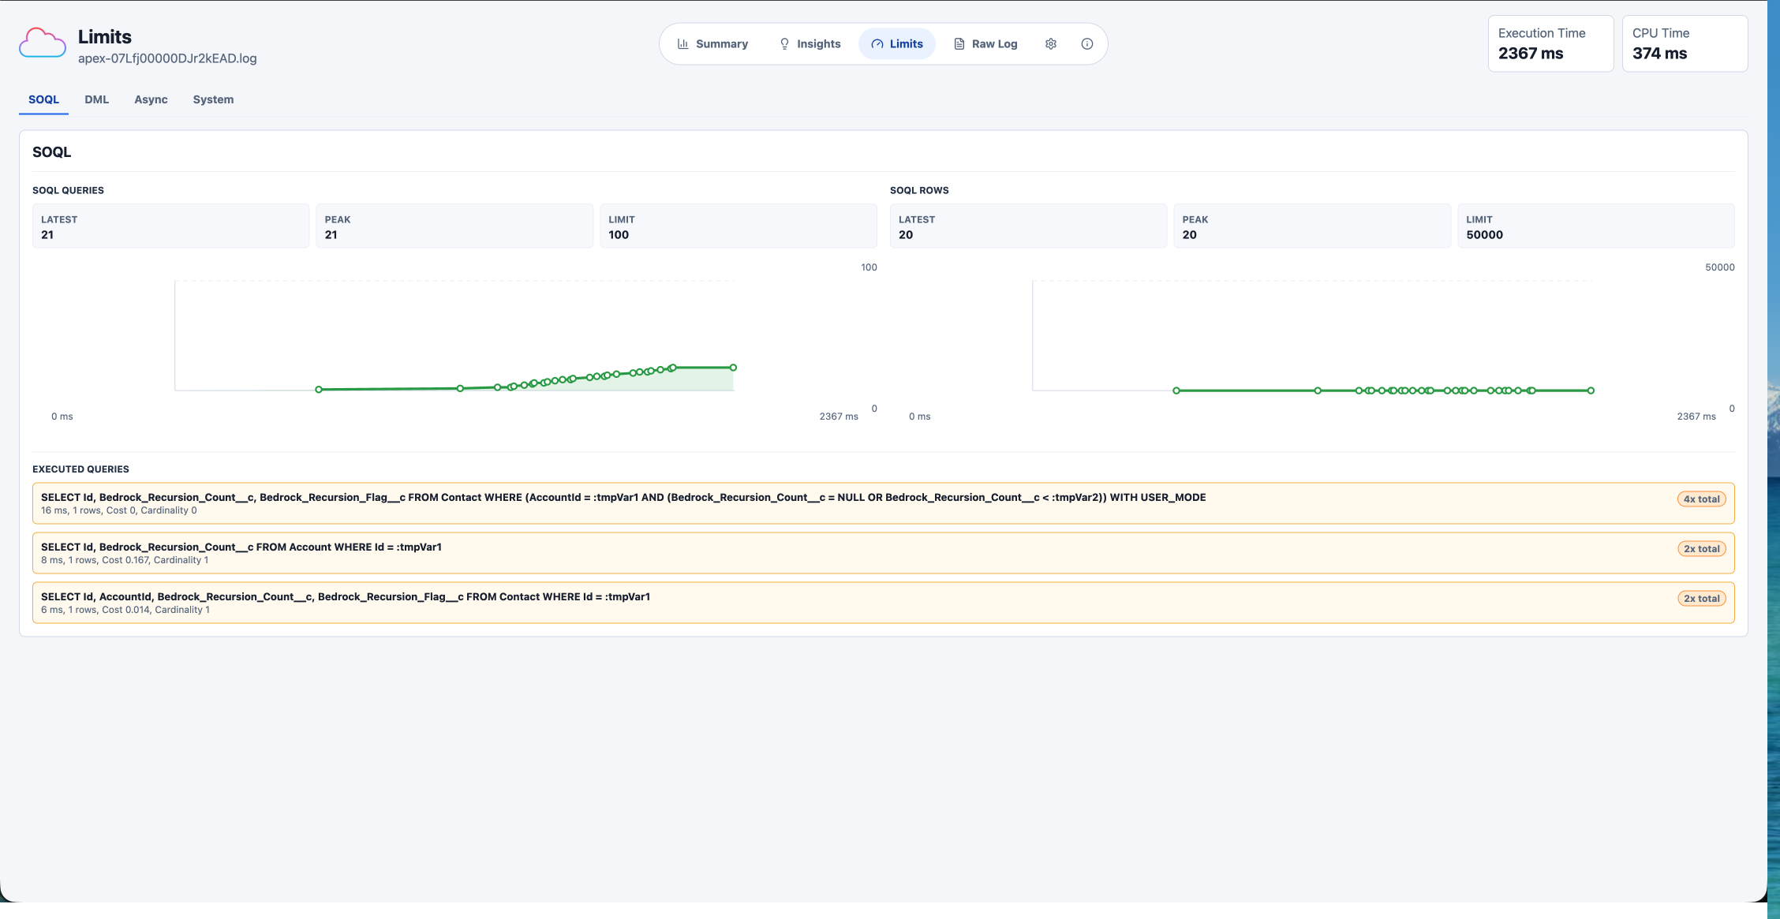
Task: Select the Account WHERE Id query row
Action: 883,553
